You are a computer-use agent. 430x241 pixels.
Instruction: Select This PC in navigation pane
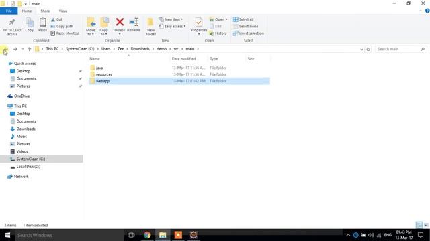20,106
